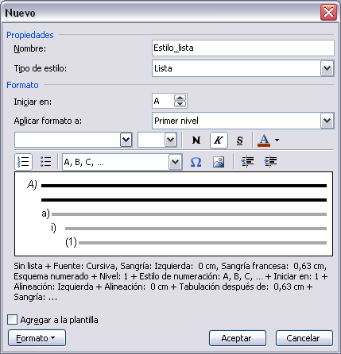Check Agregar a la plantilla checkbox
341x354 pixels.
[12, 320]
